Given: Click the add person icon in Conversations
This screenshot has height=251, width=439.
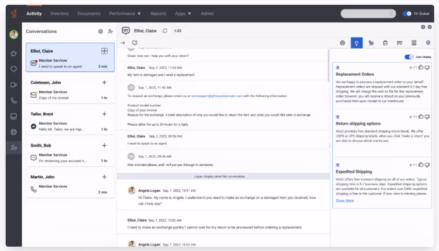Looking at the screenshot, I should (x=110, y=32).
